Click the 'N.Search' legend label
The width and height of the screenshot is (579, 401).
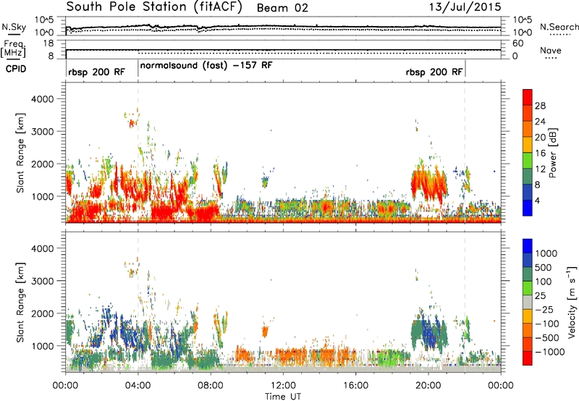click(x=559, y=27)
